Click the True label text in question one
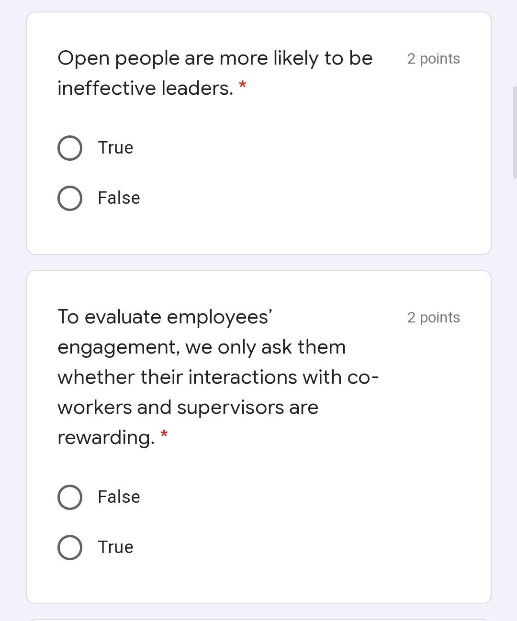517x621 pixels. tap(115, 148)
